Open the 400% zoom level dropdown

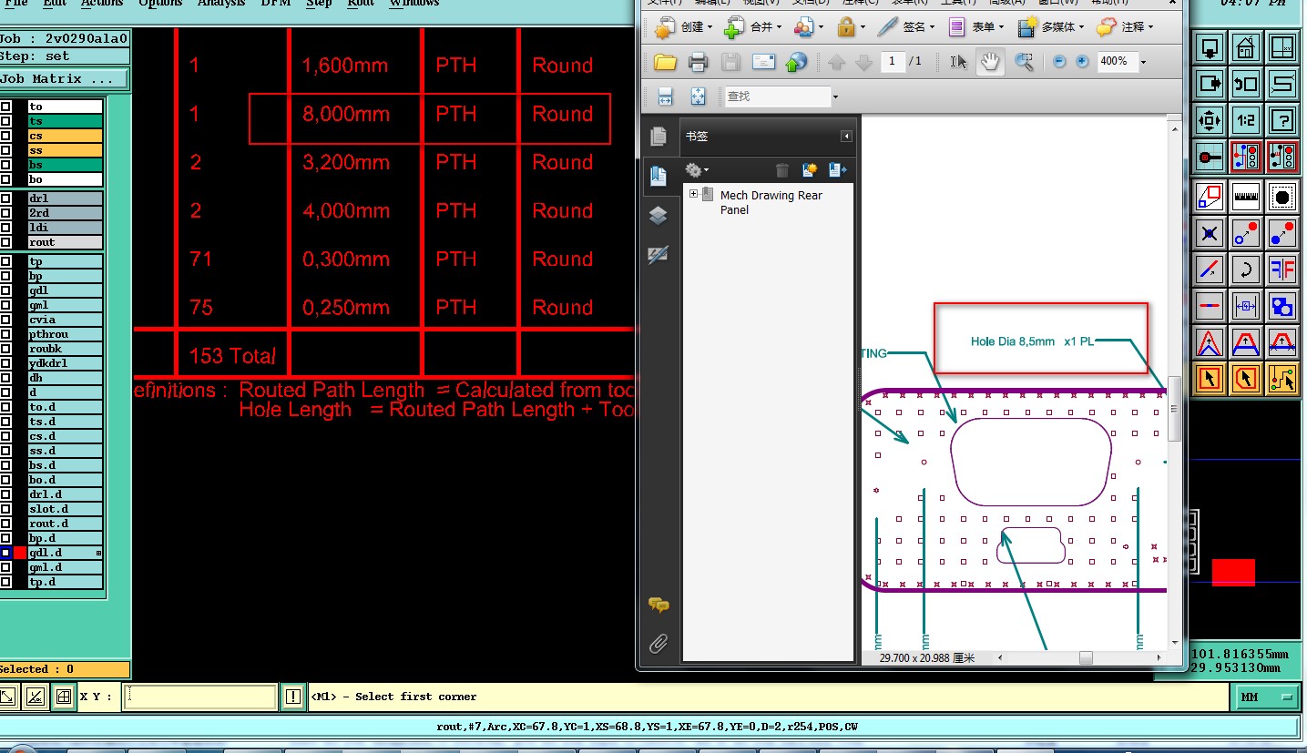(1143, 62)
